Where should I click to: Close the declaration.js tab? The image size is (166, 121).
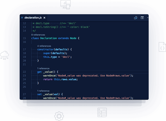coord(44,18)
